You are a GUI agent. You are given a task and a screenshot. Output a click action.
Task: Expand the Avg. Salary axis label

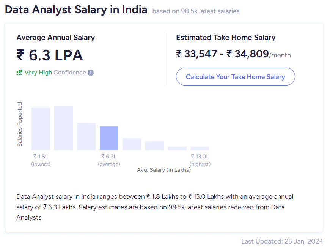[165, 170]
